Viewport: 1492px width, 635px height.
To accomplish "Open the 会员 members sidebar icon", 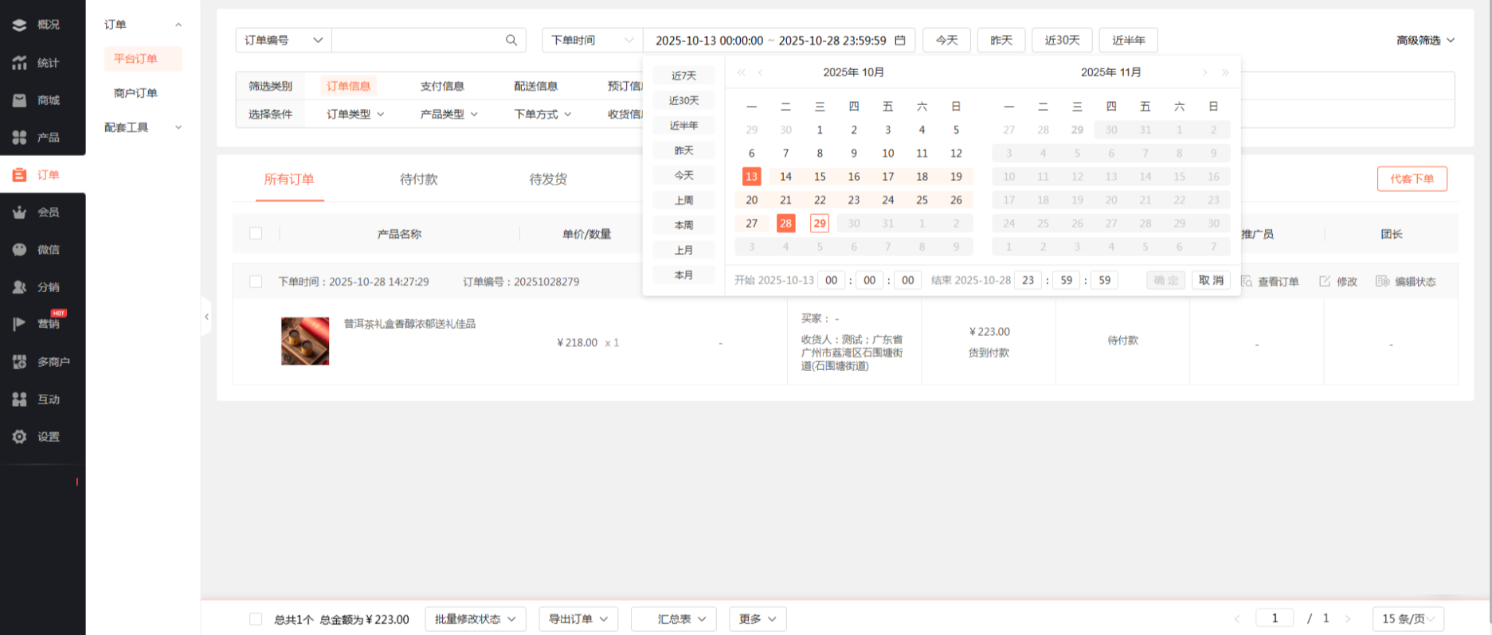I will point(20,212).
